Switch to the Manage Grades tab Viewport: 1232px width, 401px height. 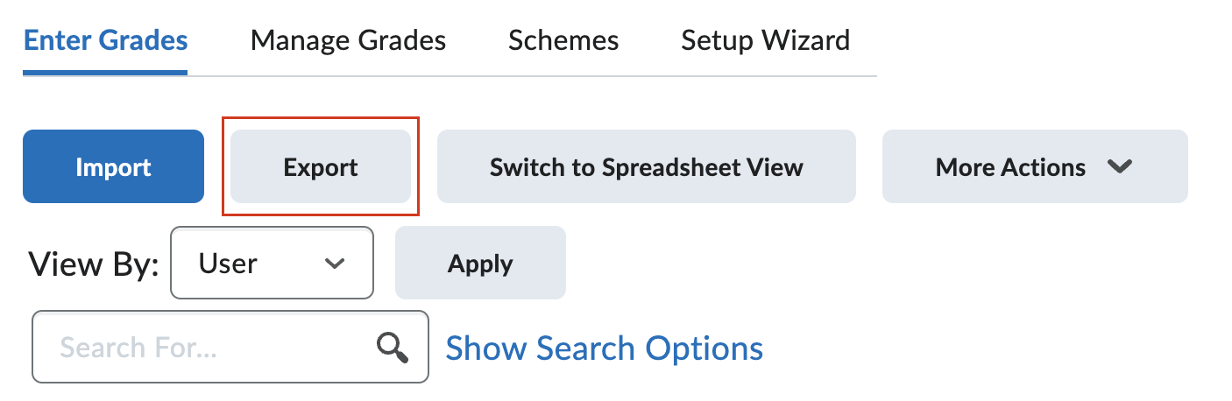[x=348, y=40]
